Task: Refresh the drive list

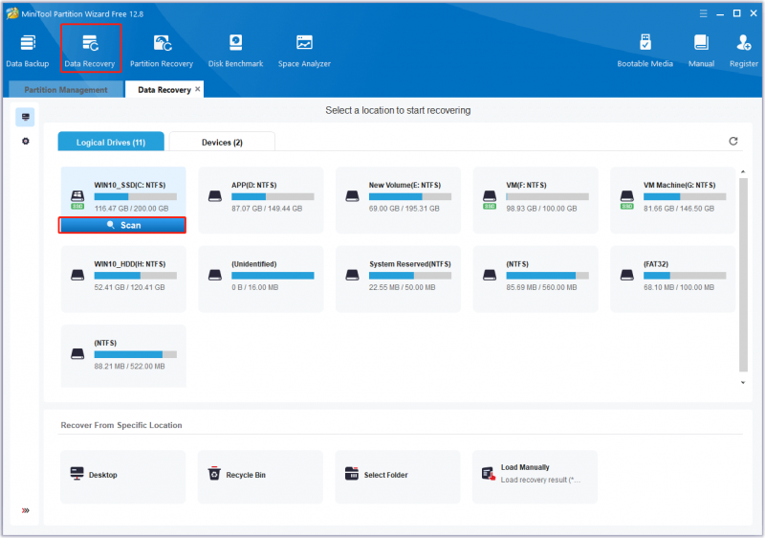Action: coord(732,141)
